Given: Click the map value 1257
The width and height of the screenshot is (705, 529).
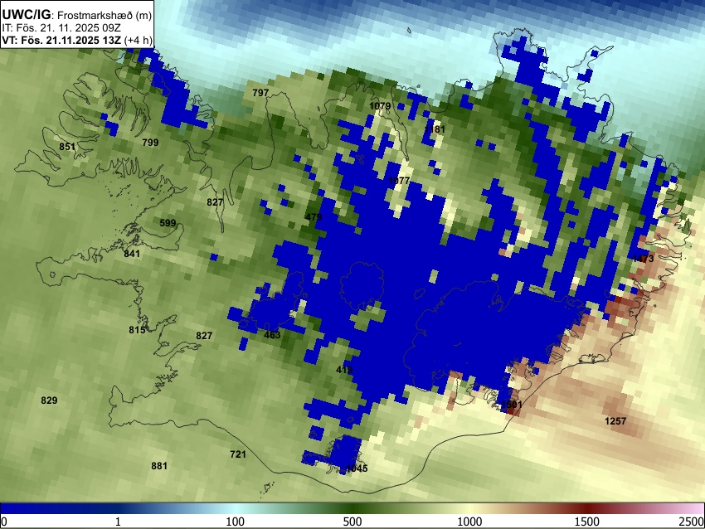Looking at the screenshot, I should (x=615, y=421).
